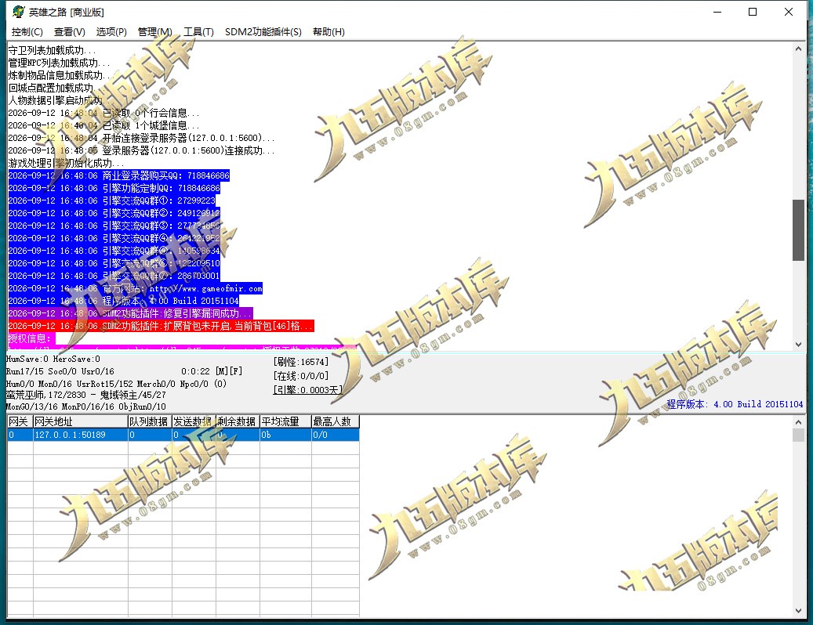Screen dimensions: 813x625
Task: Open the 帮助(H) menu
Action: (x=328, y=32)
